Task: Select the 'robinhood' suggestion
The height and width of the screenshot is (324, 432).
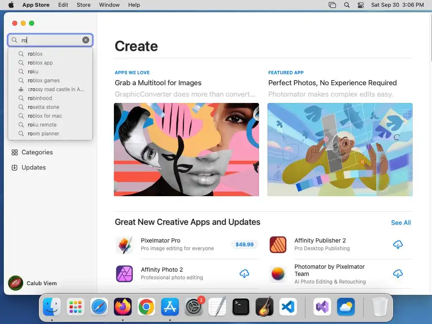Action: [50, 98]
